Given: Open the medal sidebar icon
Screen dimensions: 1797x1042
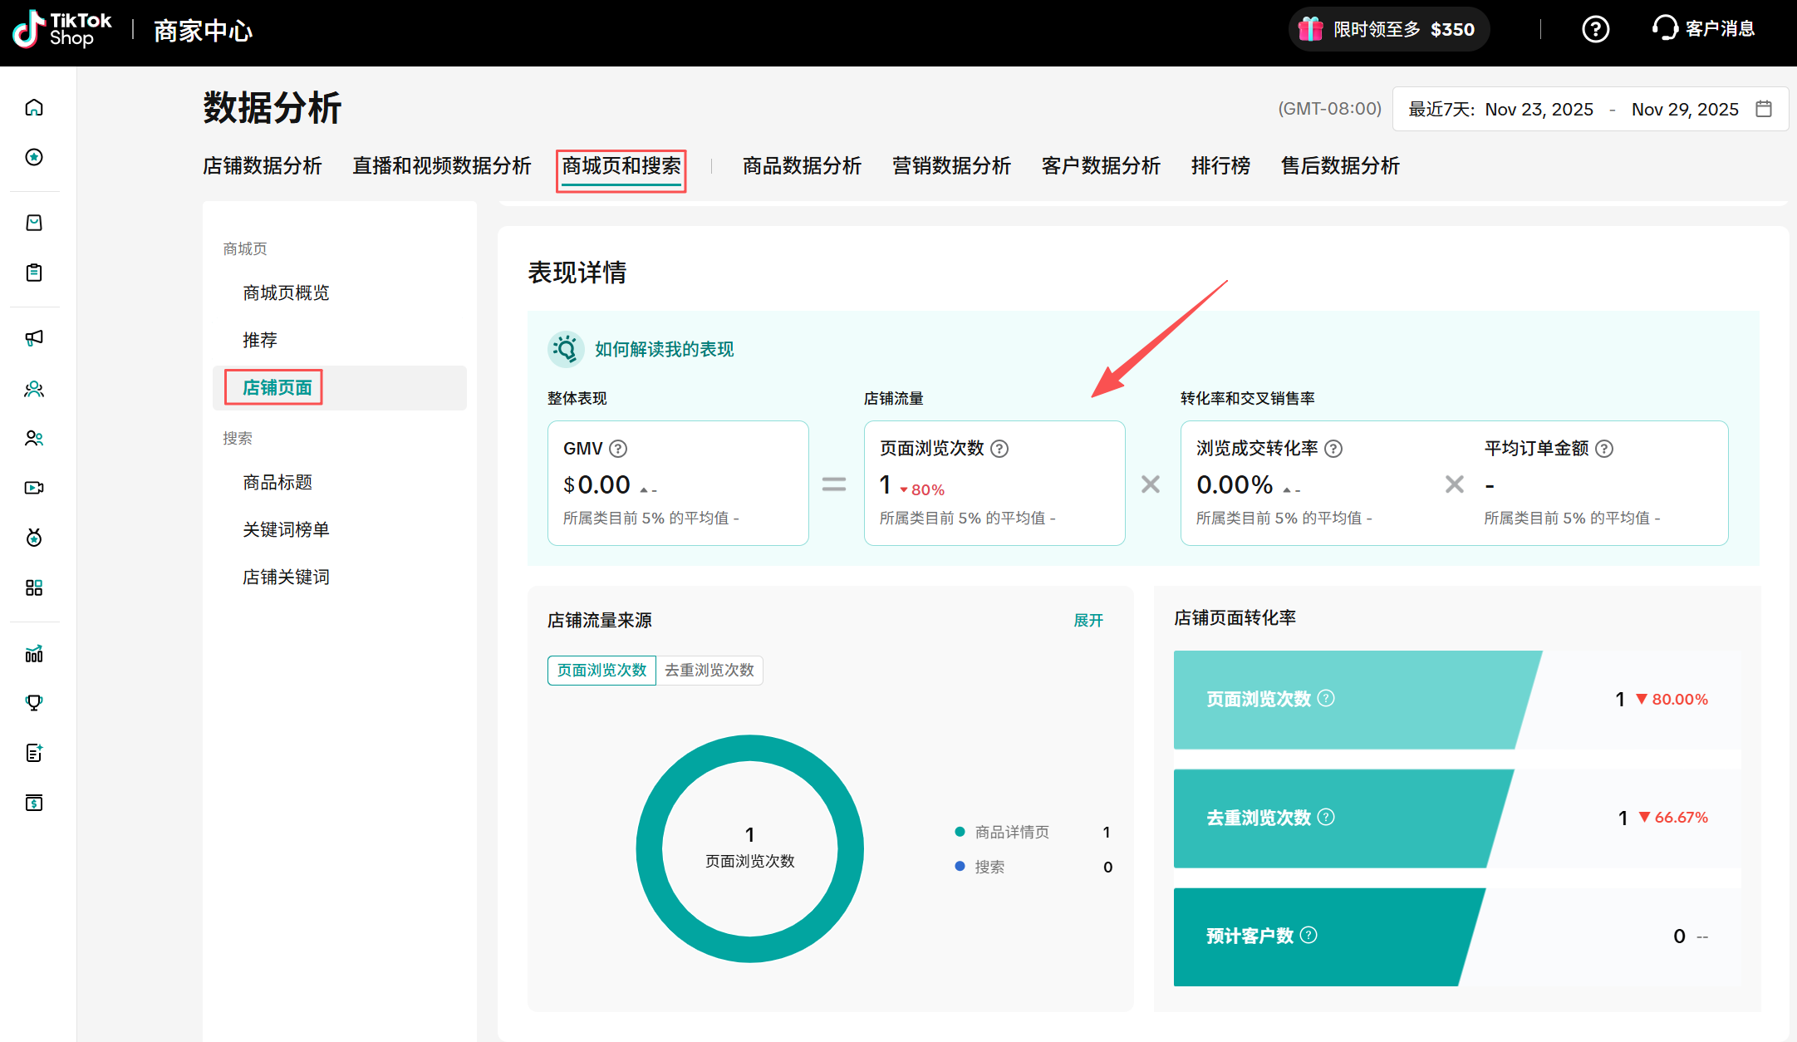Looking at the screenshot, I should 34,538.
